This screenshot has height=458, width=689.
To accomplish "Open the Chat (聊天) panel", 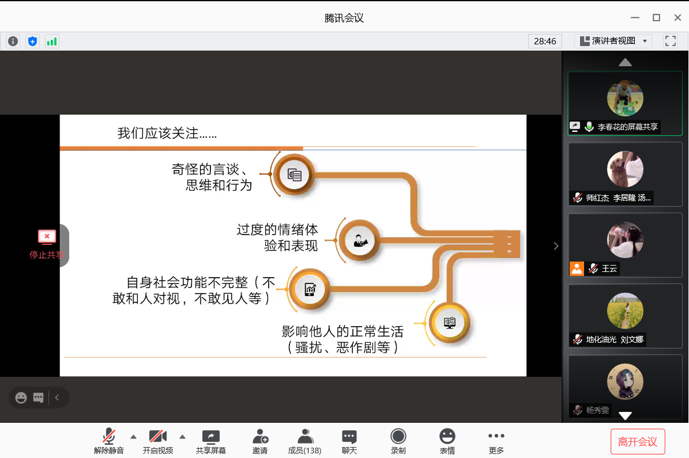I will point(349,441).
